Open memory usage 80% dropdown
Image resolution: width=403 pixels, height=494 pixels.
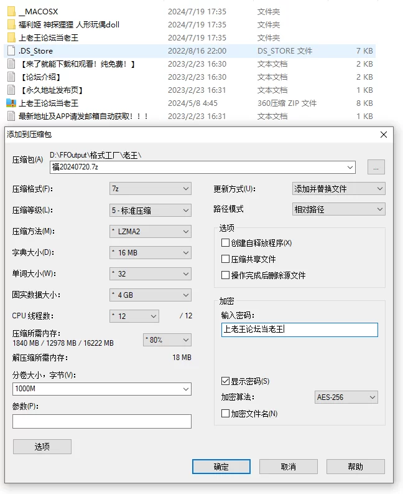click(x=167, y=340)
